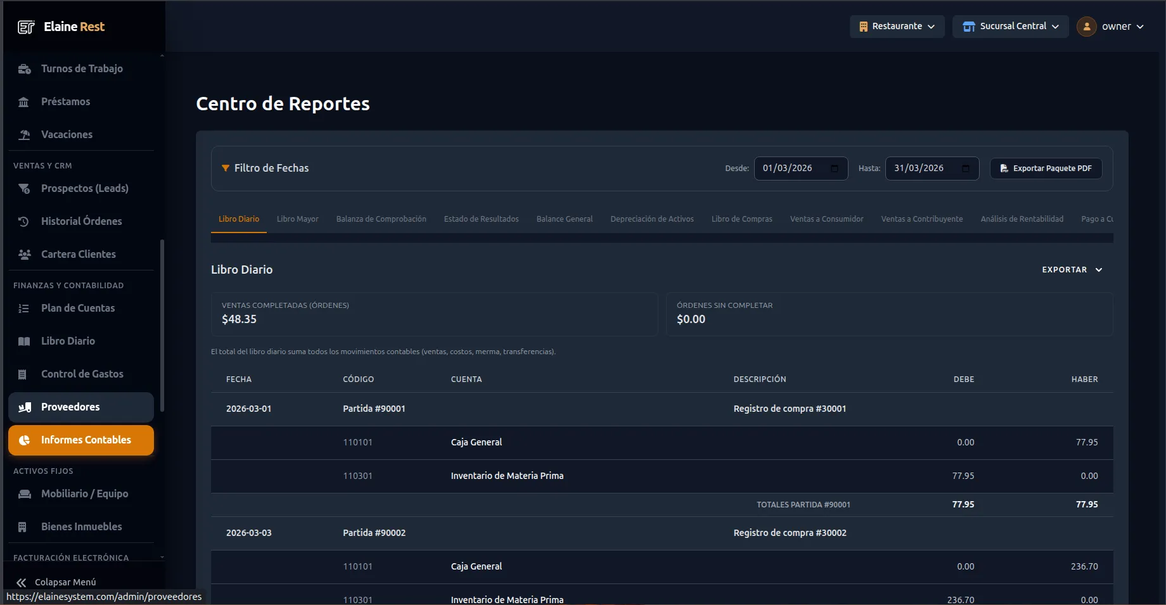Click the 2026-03-03 date cell

pyautogui.click(x=248, y=533)
